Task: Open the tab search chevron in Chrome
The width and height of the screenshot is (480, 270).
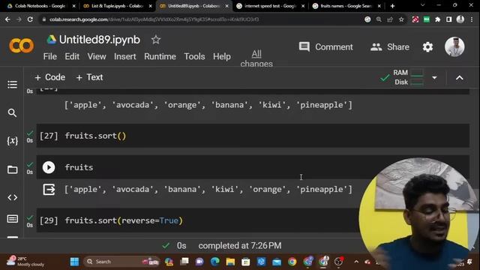Action: click(x=423, y=5)
